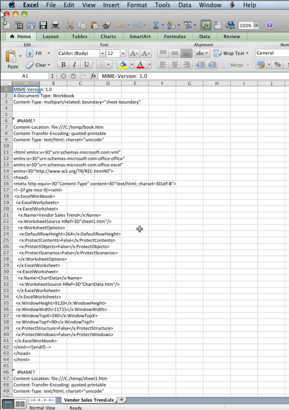289x410 pixels.
Task: Decrease font size with the smaller A
Action: 146,53
